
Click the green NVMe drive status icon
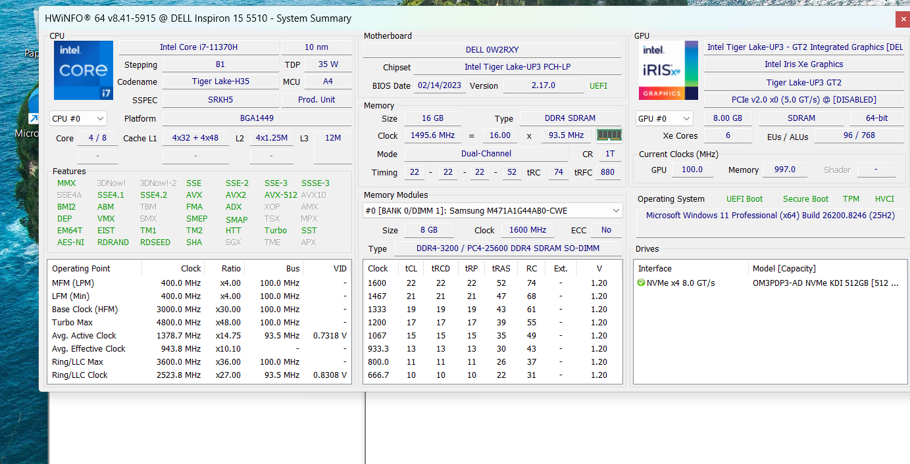[x=642, y=283]
